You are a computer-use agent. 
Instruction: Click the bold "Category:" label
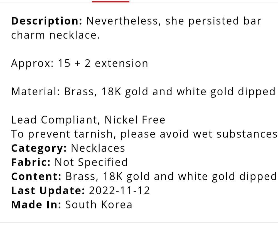pyautogui.click(x=39, y=148)
